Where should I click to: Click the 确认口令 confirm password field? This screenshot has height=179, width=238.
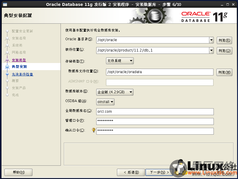pyautogui.click(x=155, y=131)
